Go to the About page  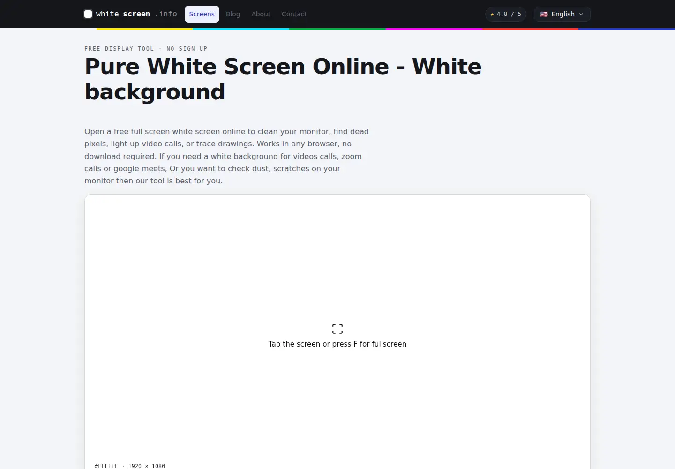coord(261,14)
